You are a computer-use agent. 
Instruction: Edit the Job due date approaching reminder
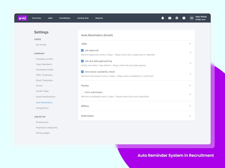pos(190,63)
